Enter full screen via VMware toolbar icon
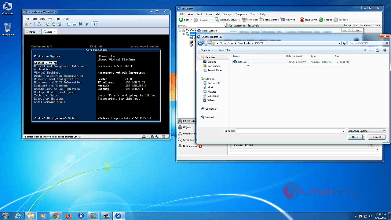The height and width of the screenshot is (220, 391). click(x=81, y=24)
